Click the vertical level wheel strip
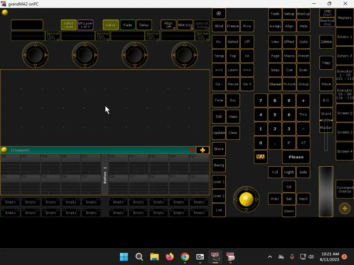The height and width of the screenshot is (265, 354). (x=326, y=192)
